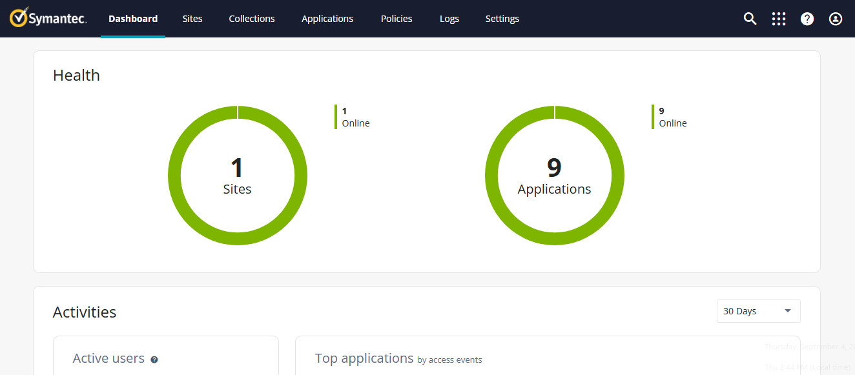Viewport: 855px width, 375px height.
Task: Click the 'by access events' subtitle text
Action: point(449,360)
